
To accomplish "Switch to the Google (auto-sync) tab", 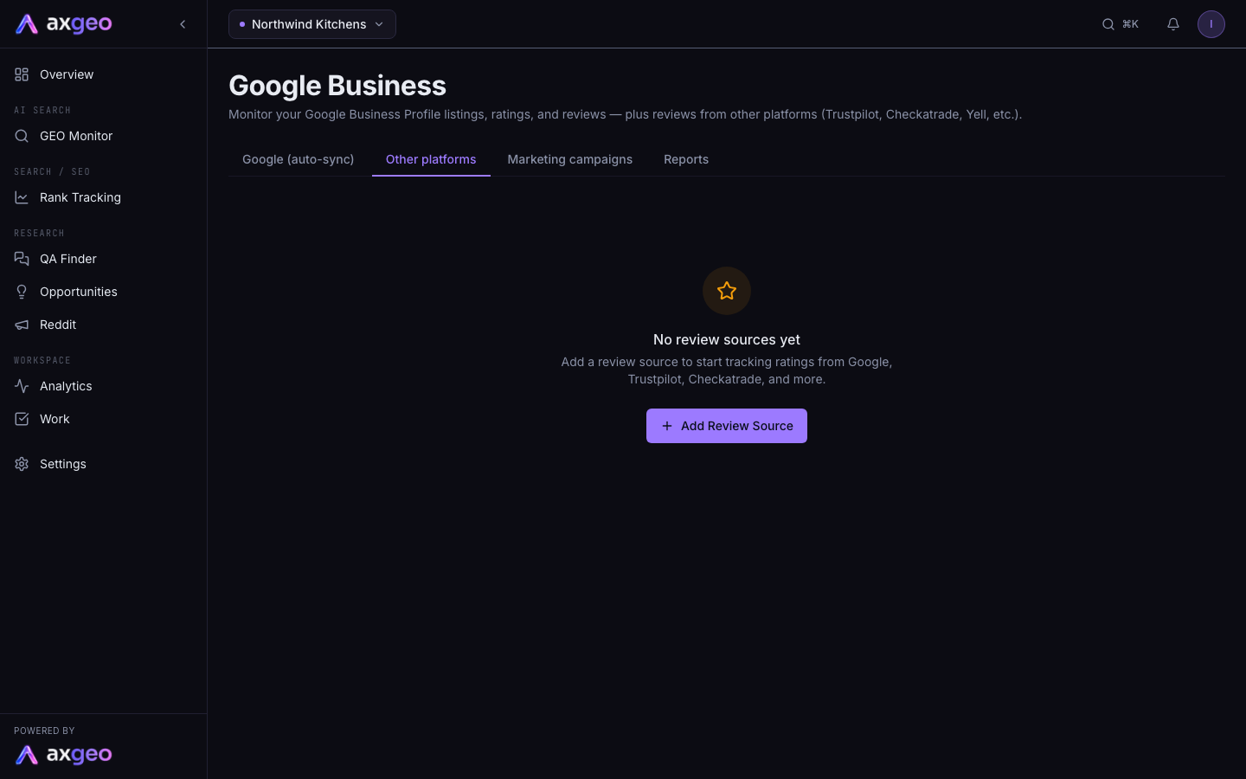I will 299,159.
